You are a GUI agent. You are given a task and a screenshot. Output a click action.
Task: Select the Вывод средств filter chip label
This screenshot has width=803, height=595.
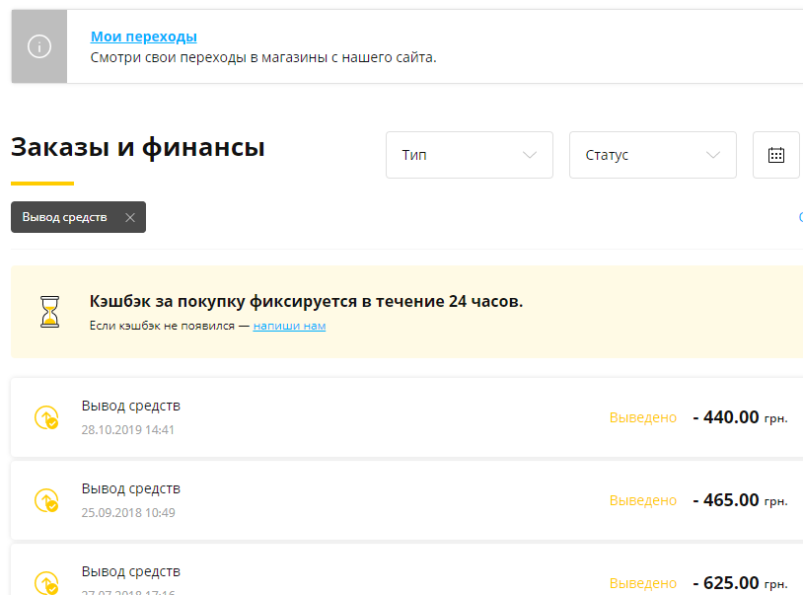click(65, 217)
